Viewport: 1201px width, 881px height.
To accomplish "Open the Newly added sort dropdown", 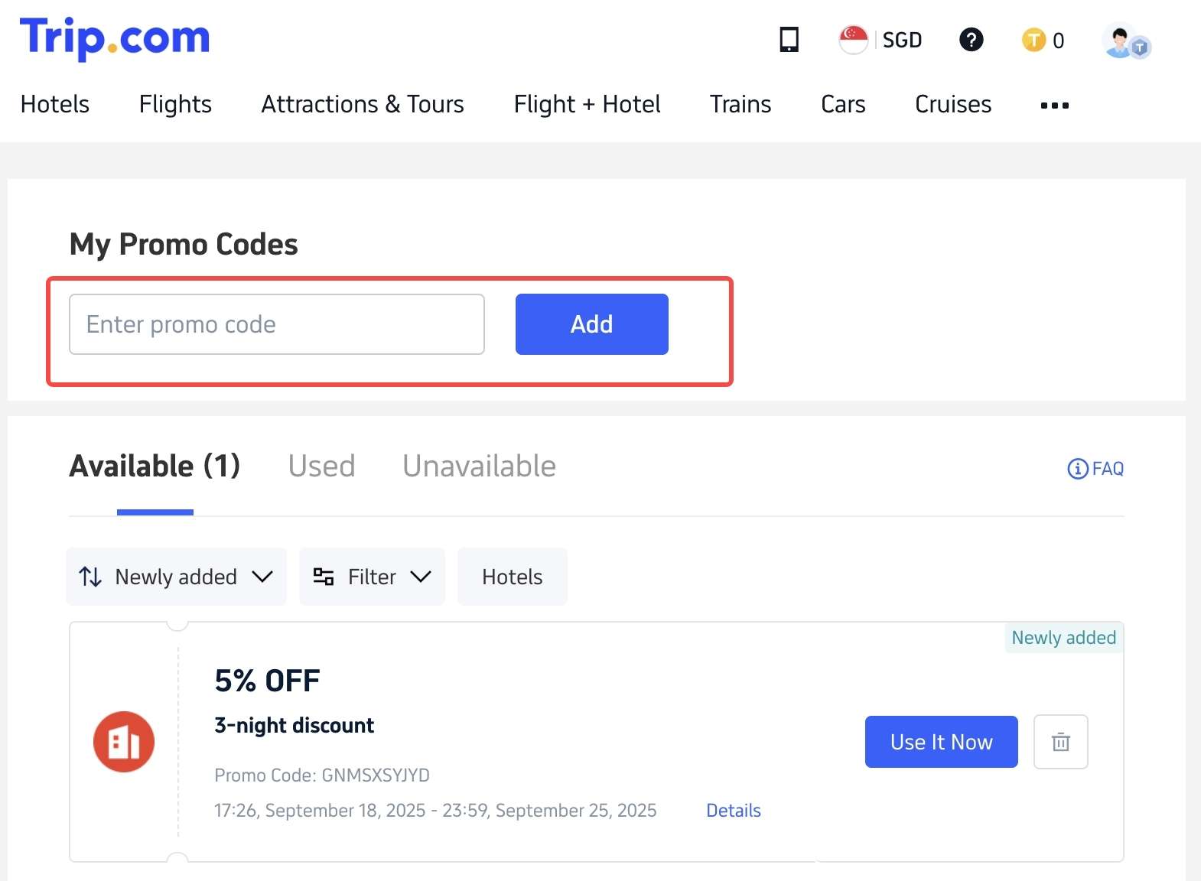I will tap(175, 577).
